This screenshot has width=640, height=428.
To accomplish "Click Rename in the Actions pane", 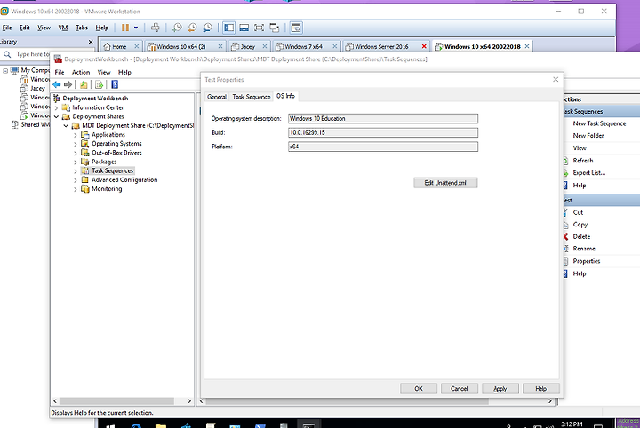I will click(x=584, y=249).
